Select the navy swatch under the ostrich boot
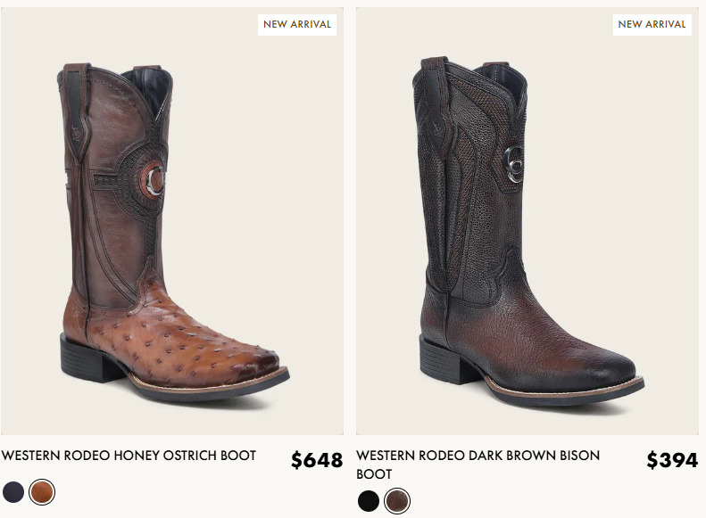706x518 pixels. [x=13, y=492]
